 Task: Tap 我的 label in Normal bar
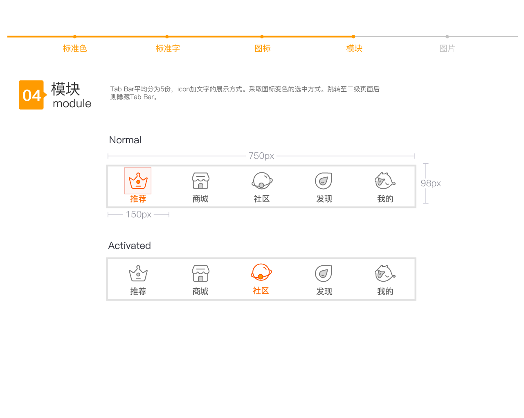point(385,199)
